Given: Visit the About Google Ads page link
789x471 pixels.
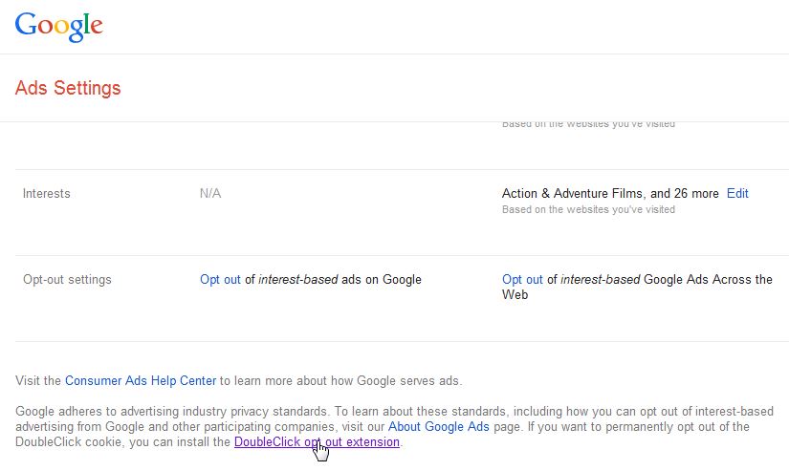Looking at the screenshot, I should (438, 427).
